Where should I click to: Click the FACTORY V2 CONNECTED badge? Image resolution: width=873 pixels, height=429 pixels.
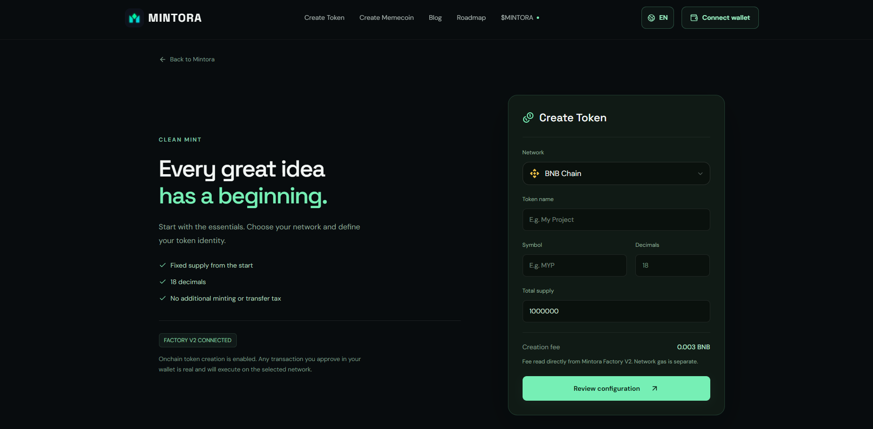(x=198, y=340)
